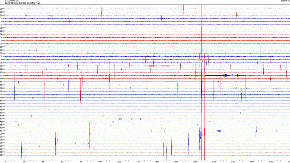The width and height of the screenshot is (290, 163).
Task: Click the 24m axis tick label
Action: click(233, 162)
